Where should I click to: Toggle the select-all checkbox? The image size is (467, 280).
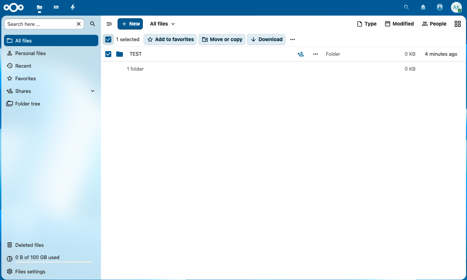[108, 39]
